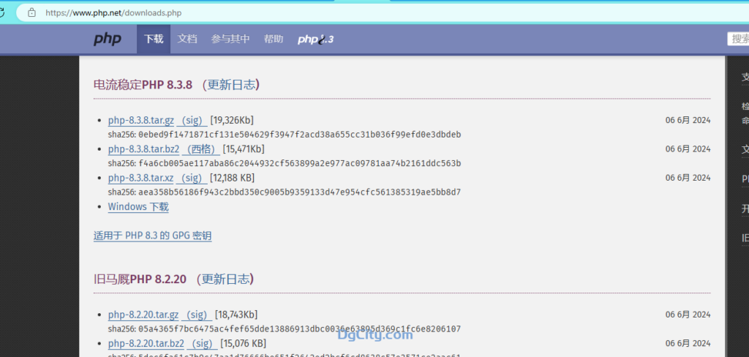
Task: Download php-8.2.20.tar.bz2
Action: coord(146,343)
